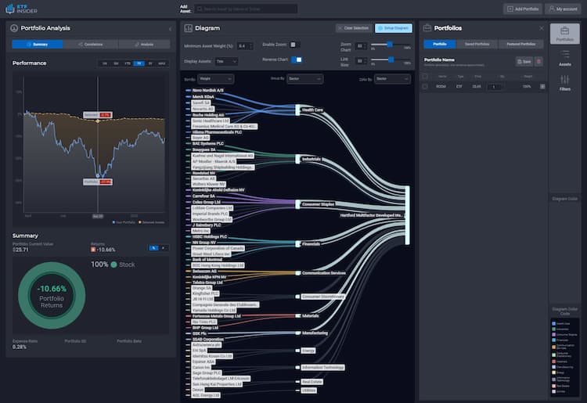The height and width of the screenshot is (403, 587).
Task: Open the Portfolios sidebar icon
Action: pyautogui.click(x=564, y=34)
